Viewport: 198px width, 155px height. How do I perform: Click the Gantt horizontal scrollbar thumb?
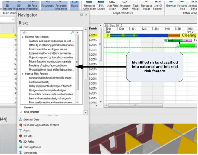tap(136, 105)
